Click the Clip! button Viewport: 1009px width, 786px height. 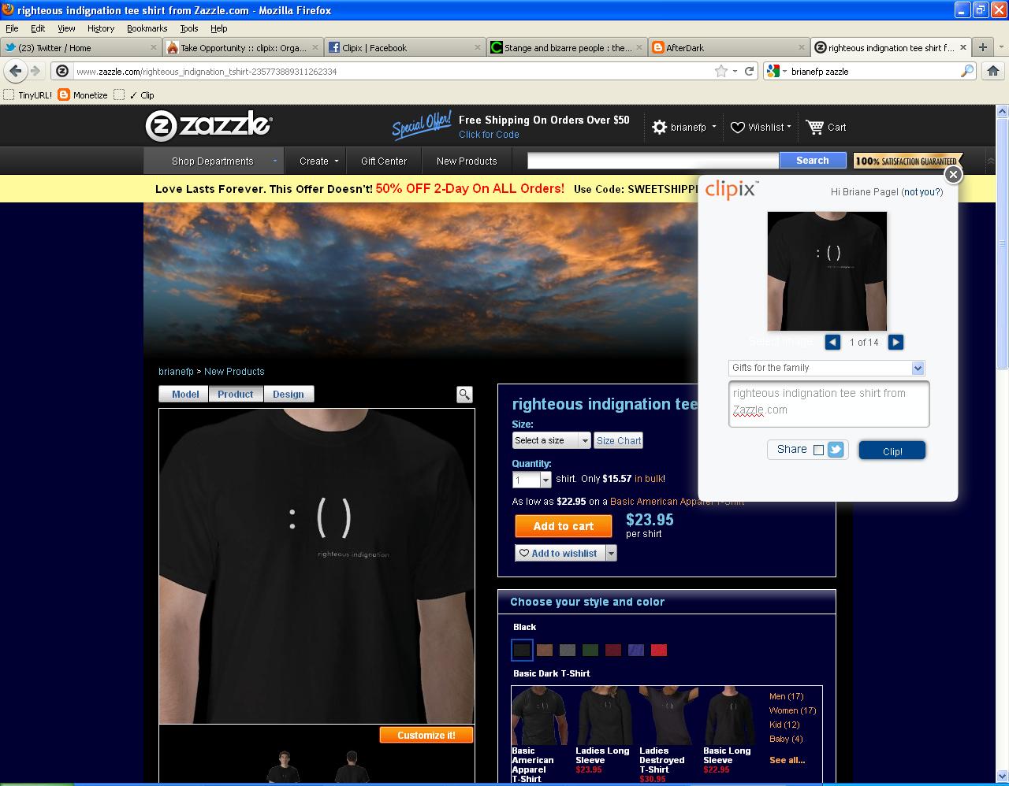click(892, 450)
